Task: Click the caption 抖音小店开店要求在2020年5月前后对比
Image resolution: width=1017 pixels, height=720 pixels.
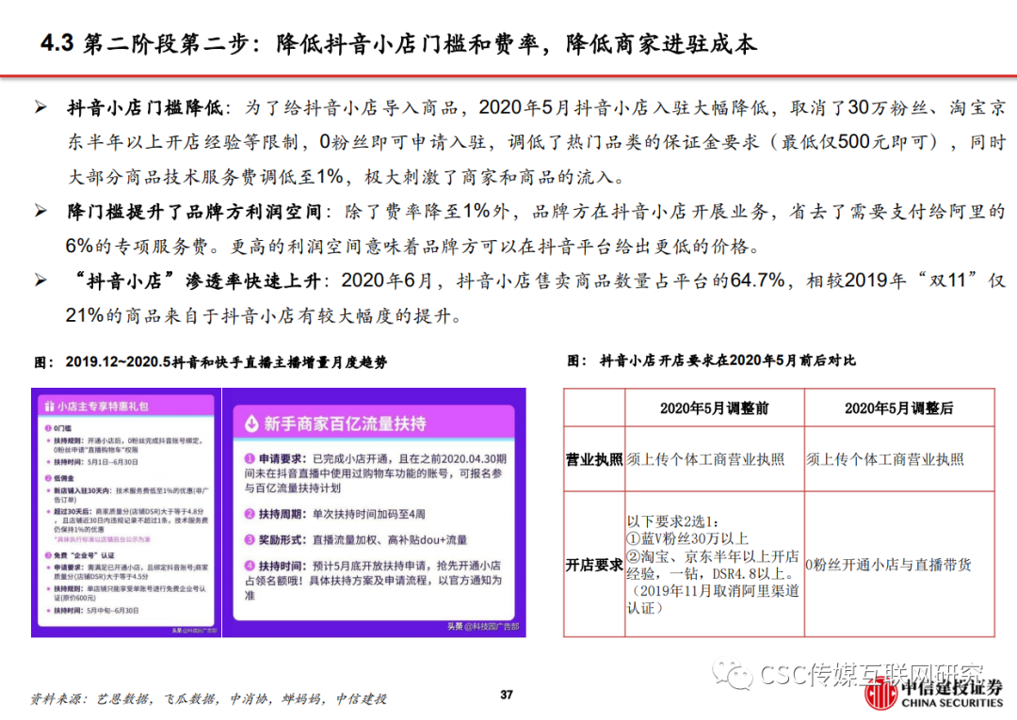Action: 728,360
